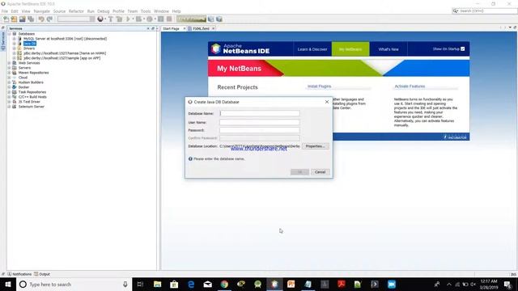Open the project configuration dropdown in the toolbar
The height and width of the screenshot is (291, 518).
76,19
